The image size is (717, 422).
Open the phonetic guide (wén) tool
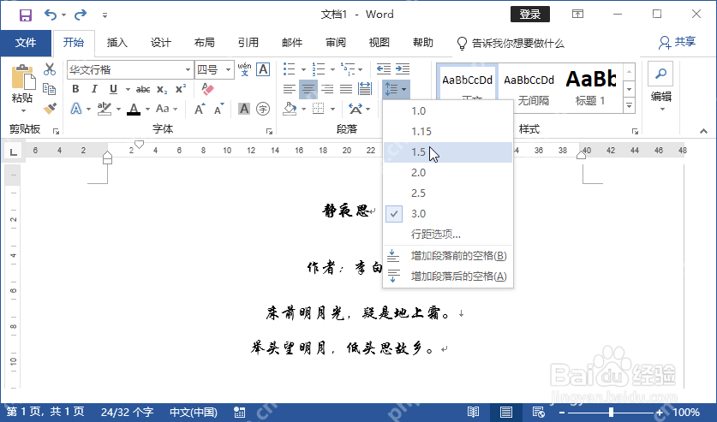tap(245, 69)
